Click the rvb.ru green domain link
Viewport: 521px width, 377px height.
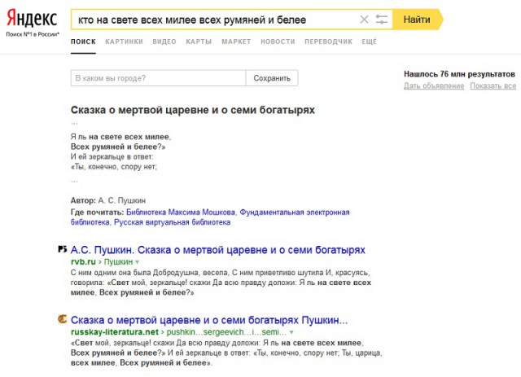[83, 262]
